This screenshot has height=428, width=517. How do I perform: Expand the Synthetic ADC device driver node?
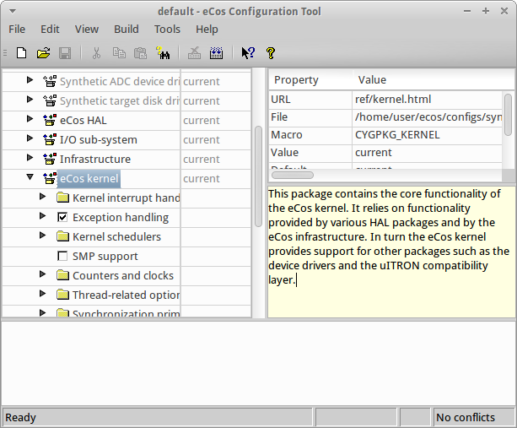point(30,79)
